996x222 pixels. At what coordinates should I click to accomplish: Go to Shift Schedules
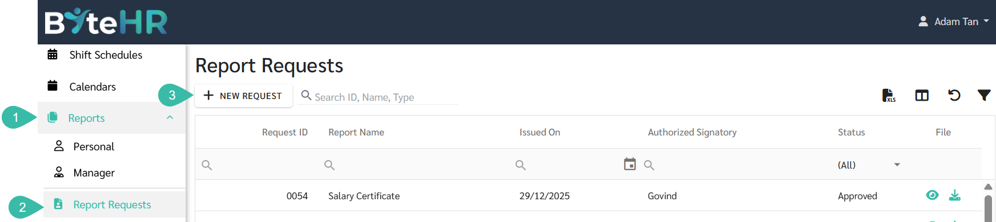coord(106,55)
